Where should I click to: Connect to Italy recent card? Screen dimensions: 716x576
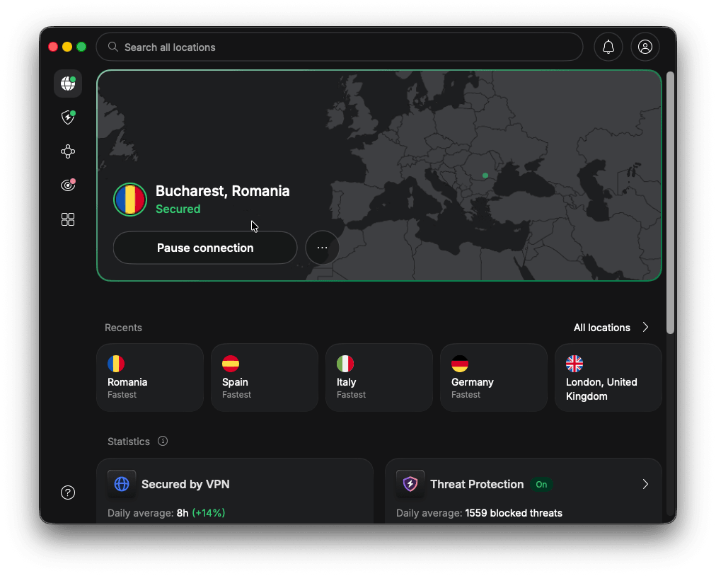379,378
